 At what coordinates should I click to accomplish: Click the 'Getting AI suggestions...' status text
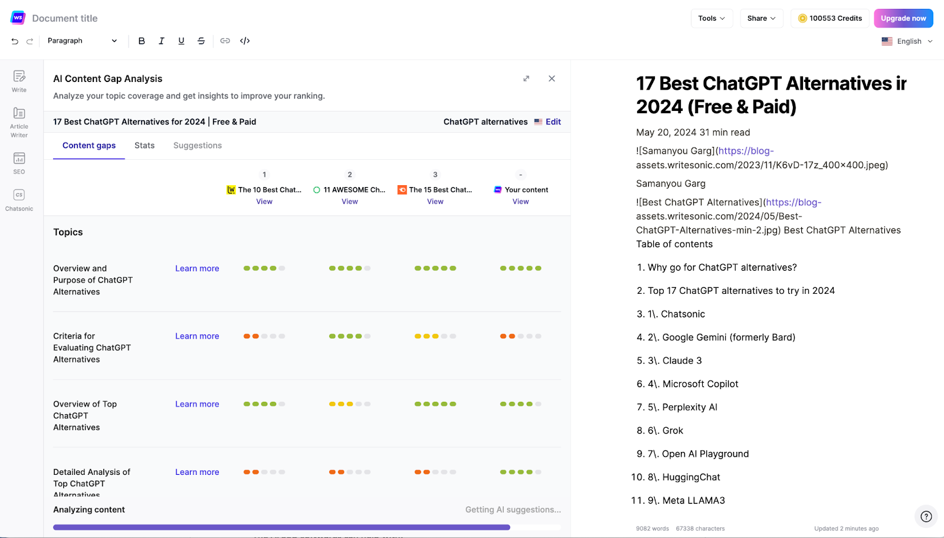click(513, 510)
